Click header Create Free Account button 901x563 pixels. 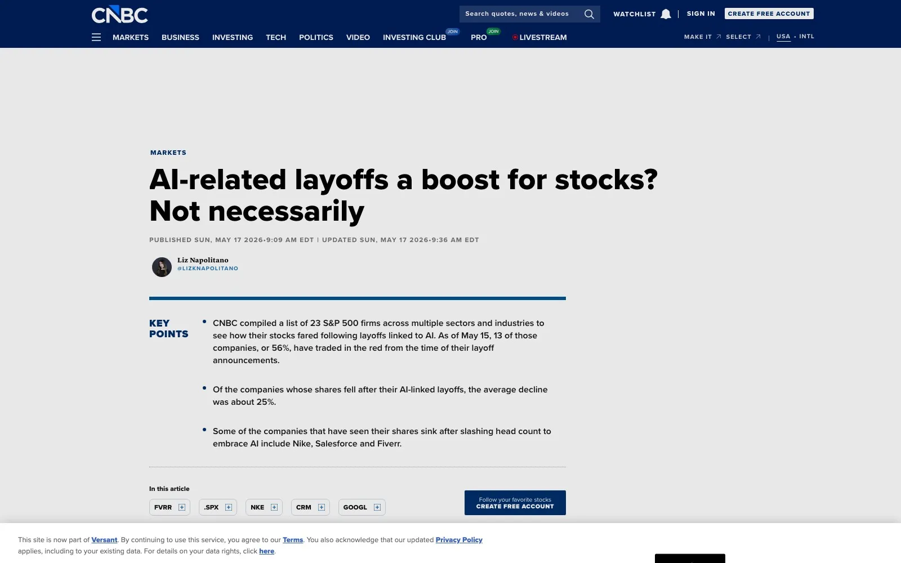(769, 14)
